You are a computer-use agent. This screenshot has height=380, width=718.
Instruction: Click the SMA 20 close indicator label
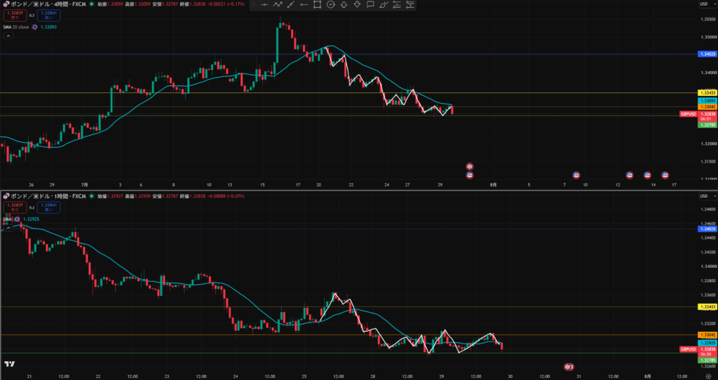click(x=17, y=27)
